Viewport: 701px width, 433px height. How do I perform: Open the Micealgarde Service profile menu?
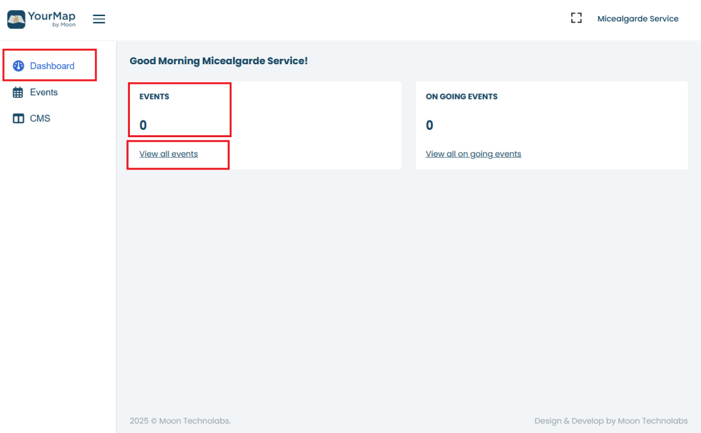[637, 19]
